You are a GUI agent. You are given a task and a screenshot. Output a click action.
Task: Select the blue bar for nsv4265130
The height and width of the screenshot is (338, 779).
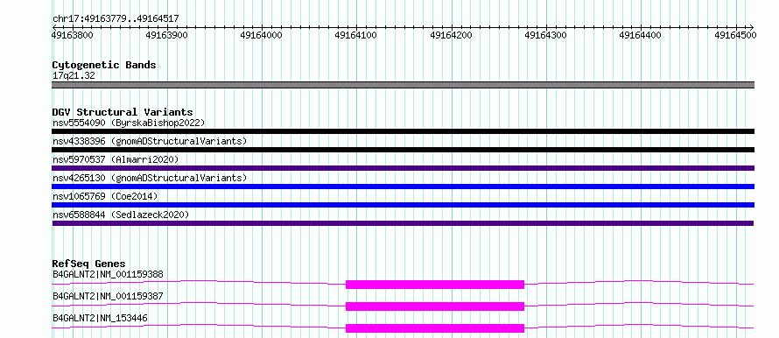403,187
